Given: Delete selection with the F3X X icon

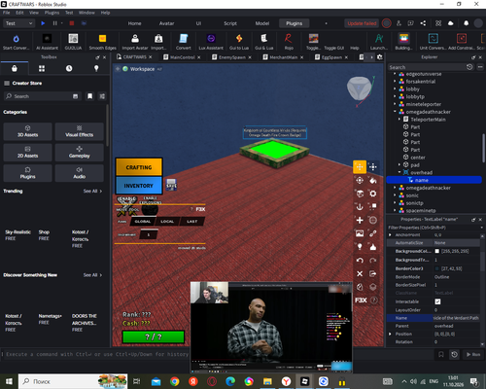Looking at the screenshot, I should pyautogui.click(x=360, y=274).
